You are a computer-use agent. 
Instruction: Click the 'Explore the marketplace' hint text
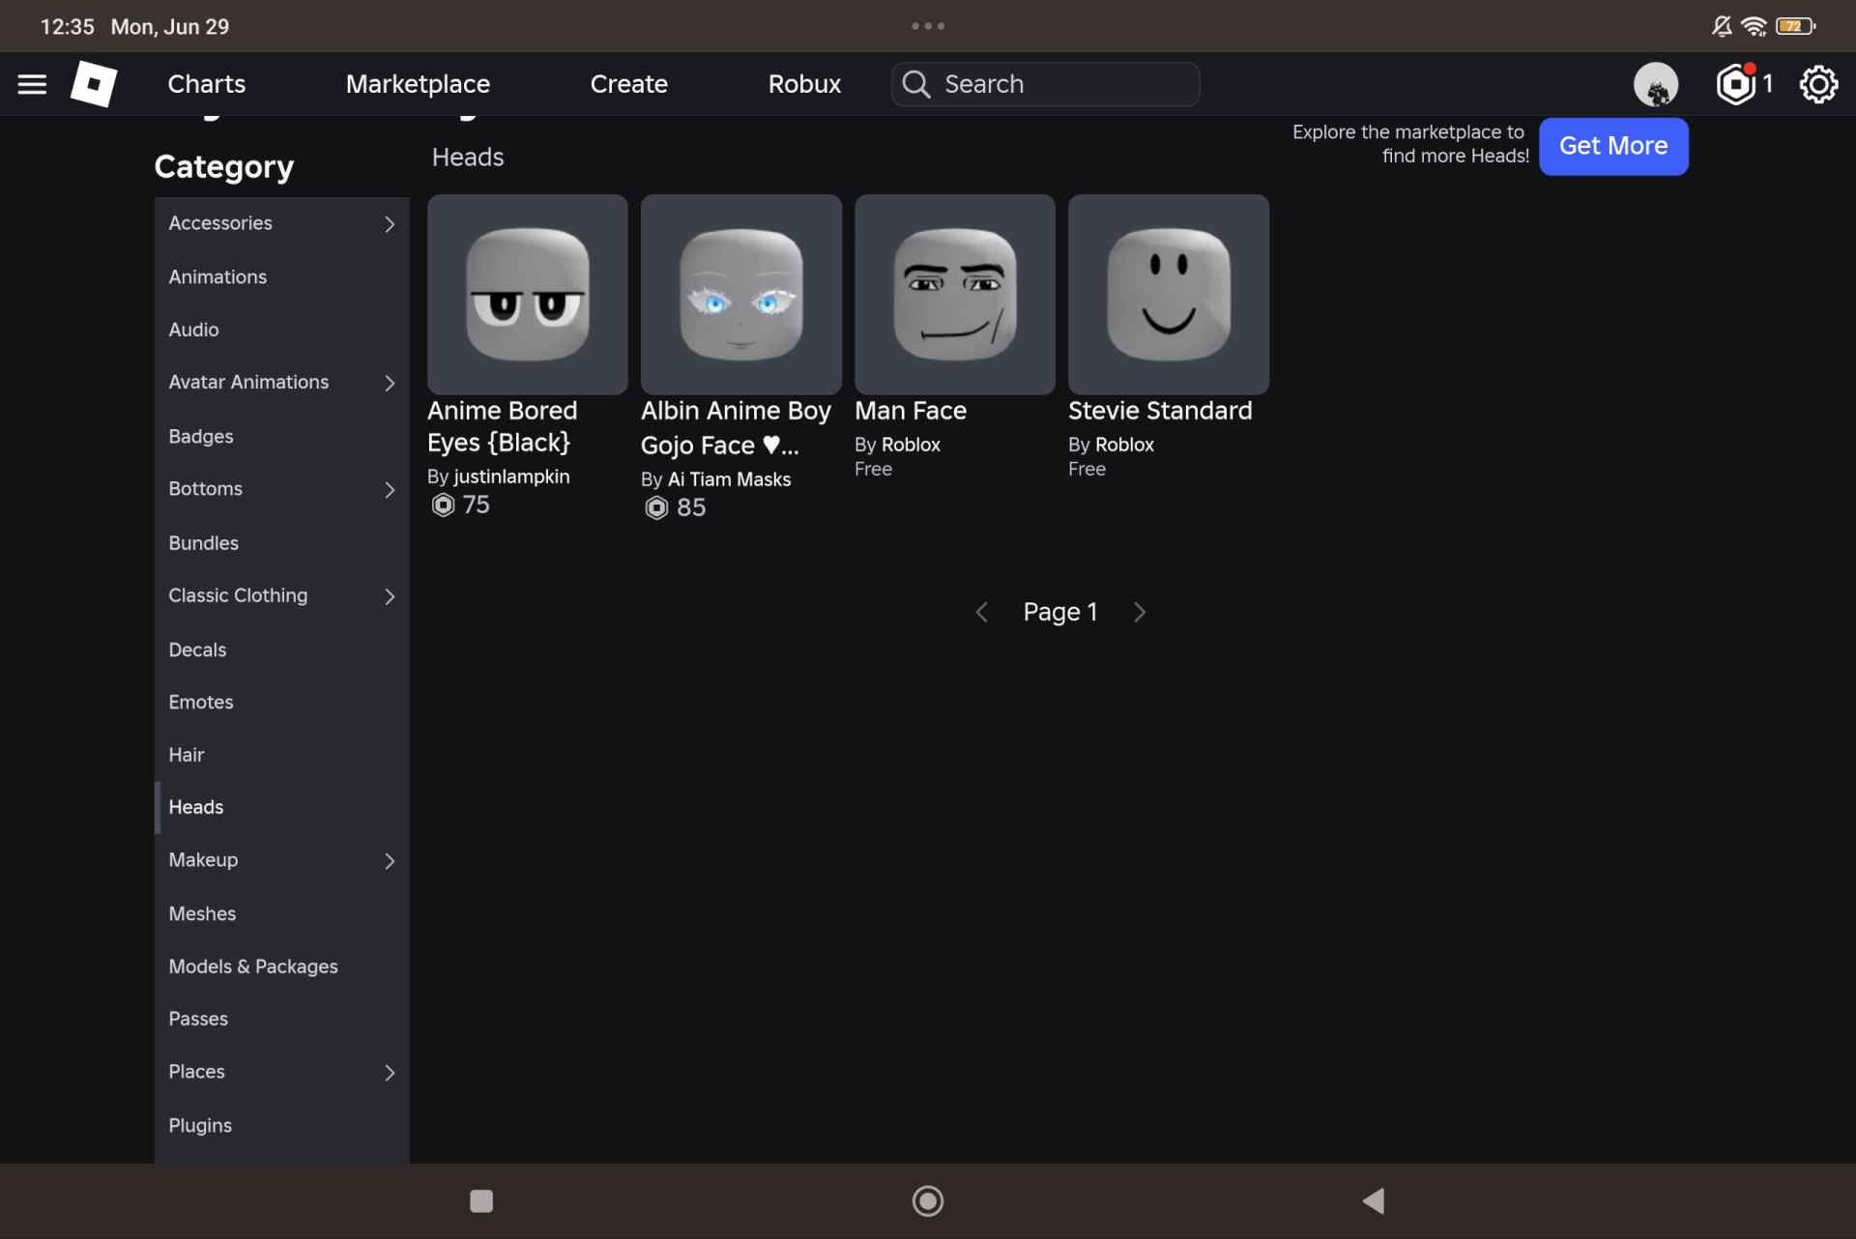click(1410, 144)
